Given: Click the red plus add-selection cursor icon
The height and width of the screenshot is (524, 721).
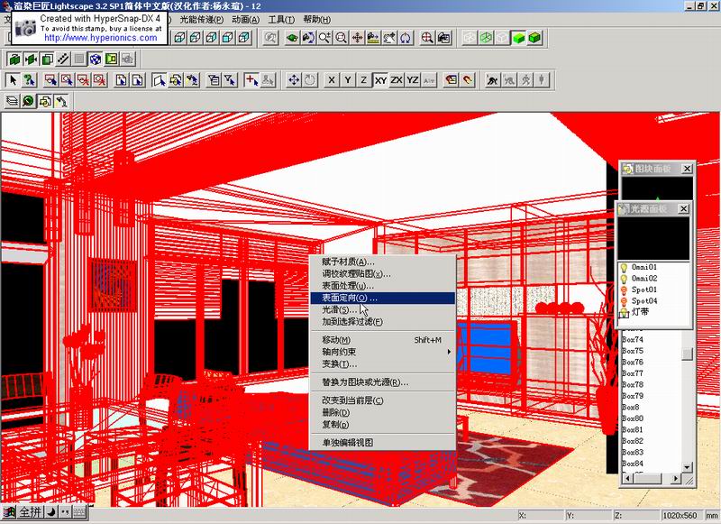Looking at the screenshot, I should coord(251,80).
